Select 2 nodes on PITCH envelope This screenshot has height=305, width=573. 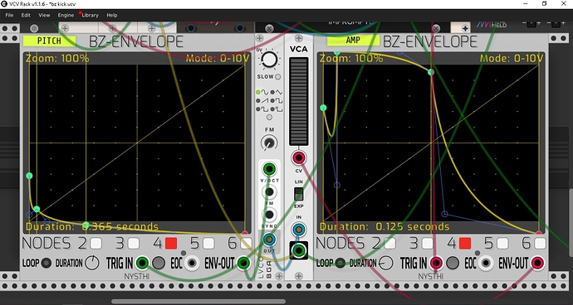tap(96, 243)
